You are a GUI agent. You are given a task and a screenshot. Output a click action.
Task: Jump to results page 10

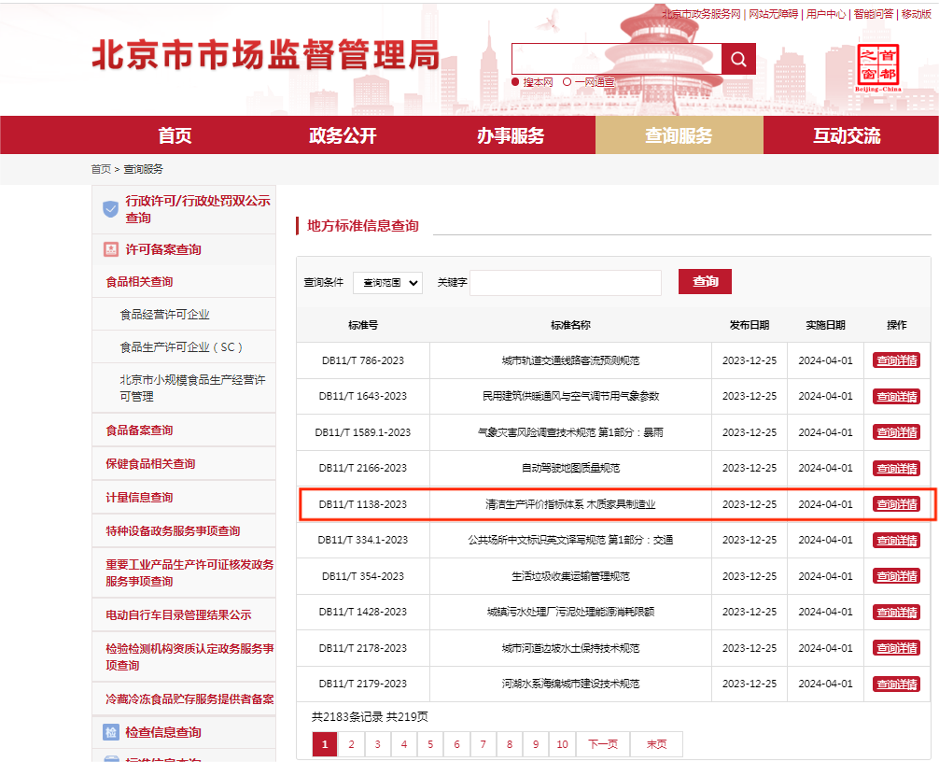click(562, 744)
